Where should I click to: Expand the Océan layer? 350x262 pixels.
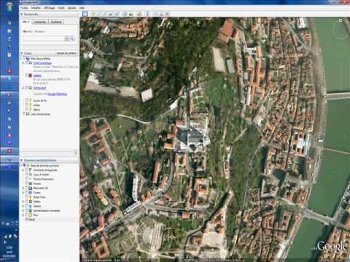tap(23, 192)
